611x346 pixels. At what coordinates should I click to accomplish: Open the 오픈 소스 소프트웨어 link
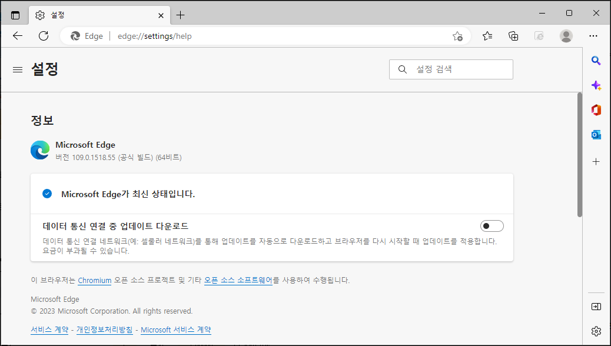tap(238, 280)
